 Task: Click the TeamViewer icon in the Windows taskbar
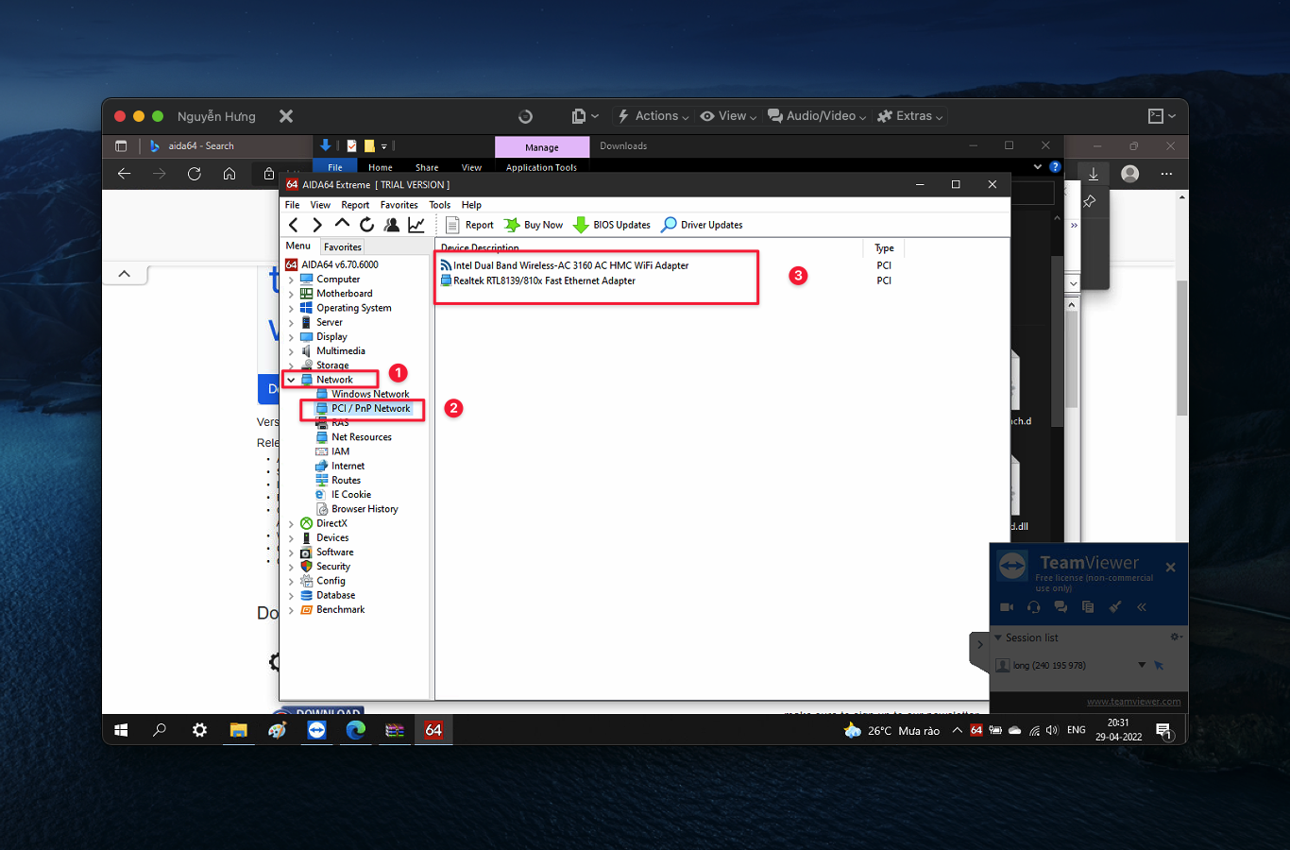(316, 730)
